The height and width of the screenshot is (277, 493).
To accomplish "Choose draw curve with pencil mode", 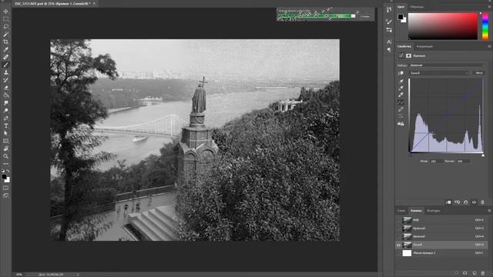I will [x=401, y=109].
